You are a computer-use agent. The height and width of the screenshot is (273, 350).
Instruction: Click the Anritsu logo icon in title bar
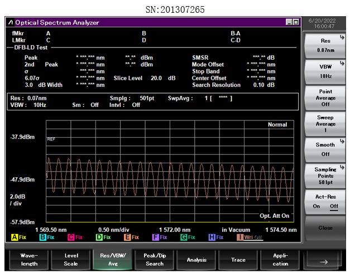(11, 22)
